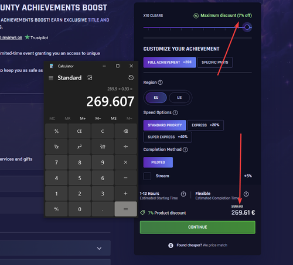Click the Calculator reciprocal 1/x key
The image size is (293, 265).
coord(56,147)
